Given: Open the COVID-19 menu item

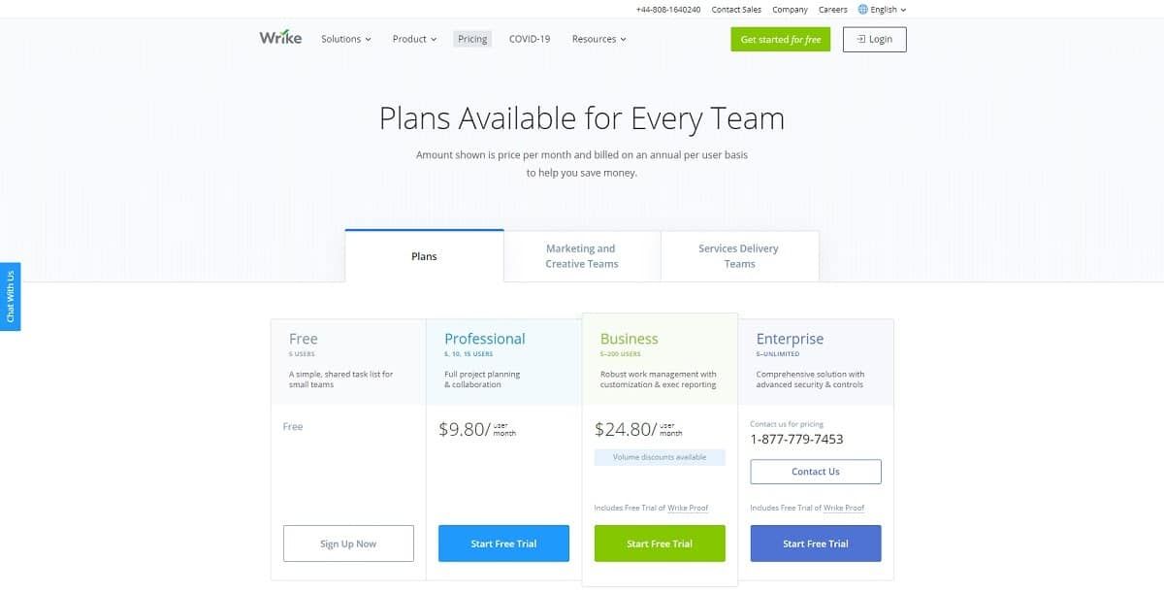Looking at the screenshot, I should [530, 39].
